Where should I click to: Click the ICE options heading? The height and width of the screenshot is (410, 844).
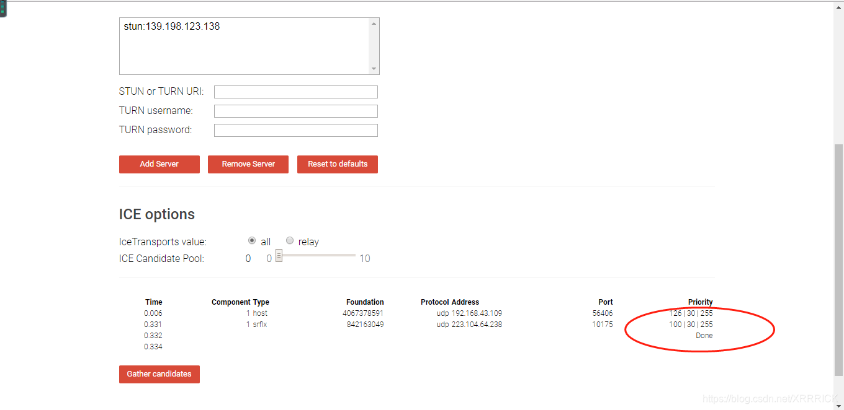tap(157, 214)
